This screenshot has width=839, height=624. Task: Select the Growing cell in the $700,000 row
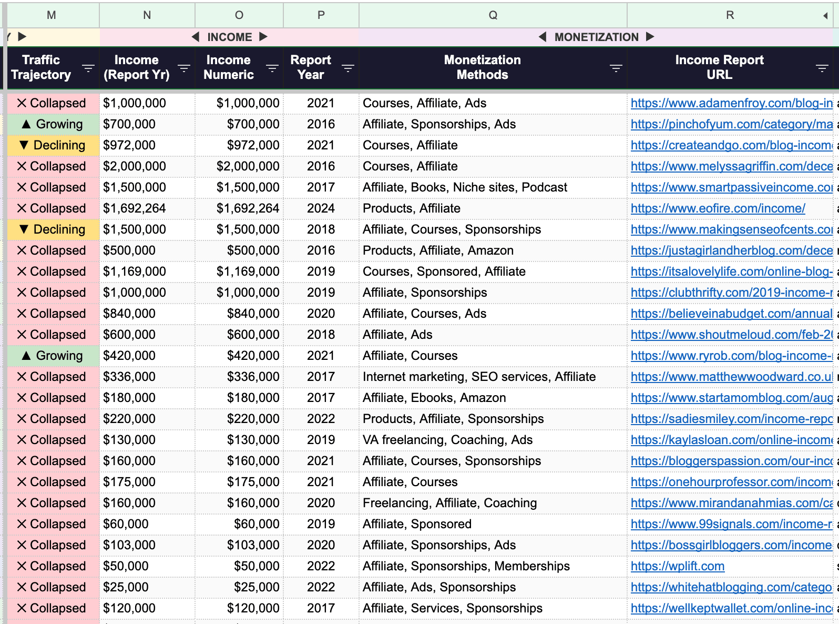53,124
